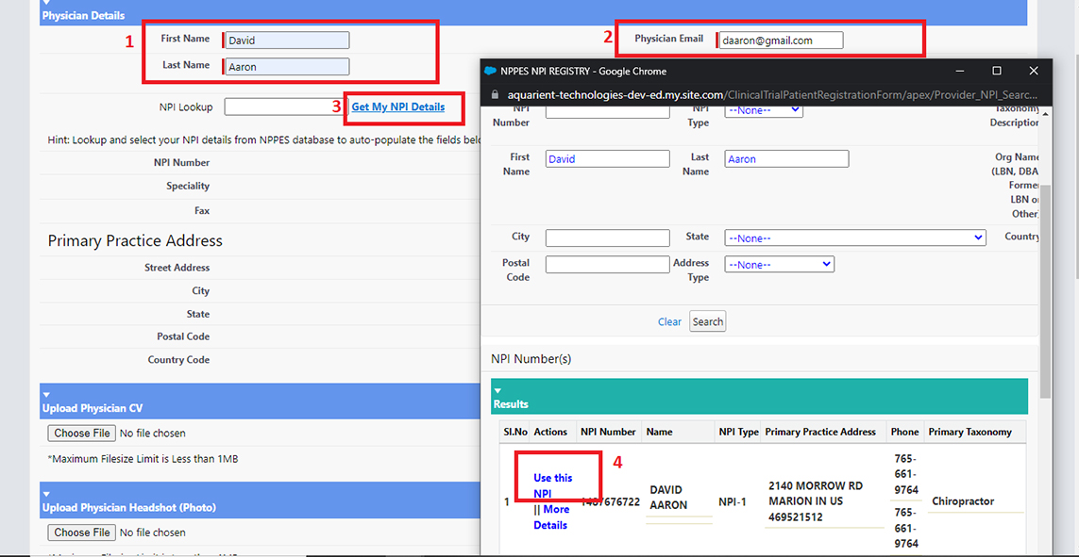Choose File for Physician Headshot upload

pos(82,532)
